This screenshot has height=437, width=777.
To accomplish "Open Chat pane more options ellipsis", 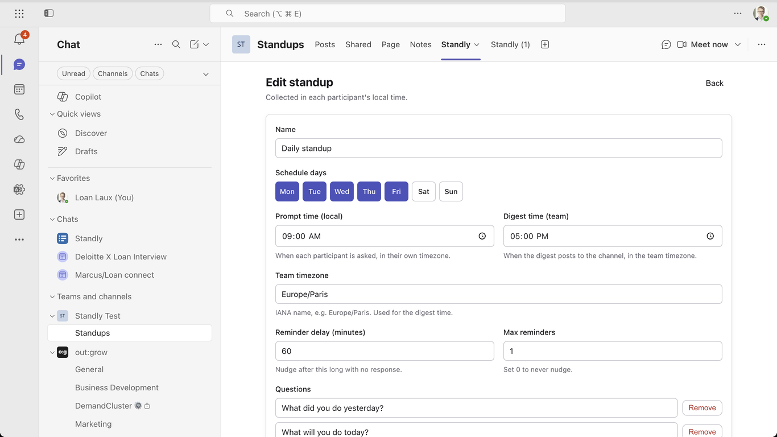I will (158, 44).
